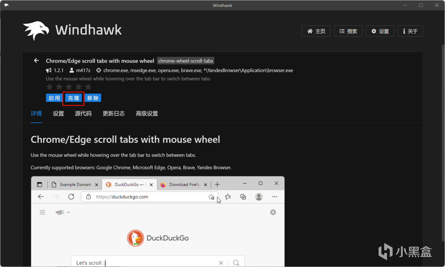Click the author person icon
Viewport: 445px width, 267px height.
tap(72, 70)
